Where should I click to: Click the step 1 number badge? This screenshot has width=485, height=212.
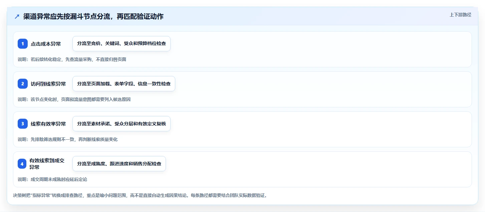click(23, 44)
